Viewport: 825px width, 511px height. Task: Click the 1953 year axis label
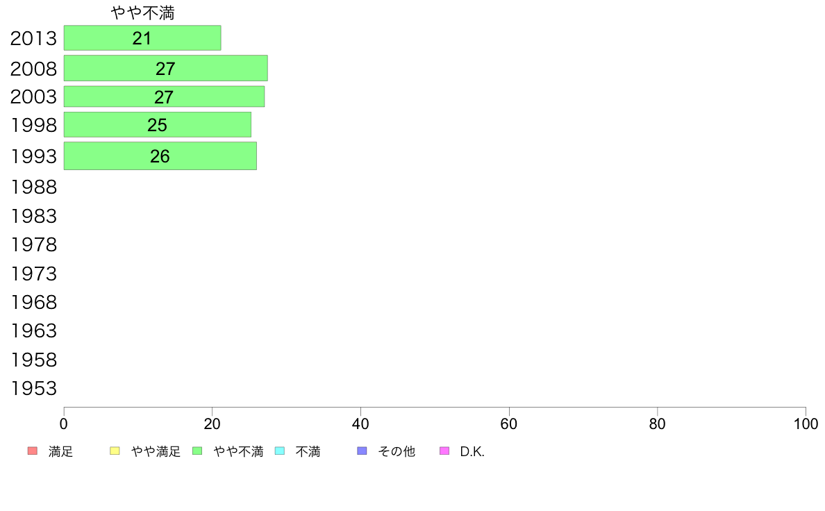pyautogui.click(x=33, y=388)
